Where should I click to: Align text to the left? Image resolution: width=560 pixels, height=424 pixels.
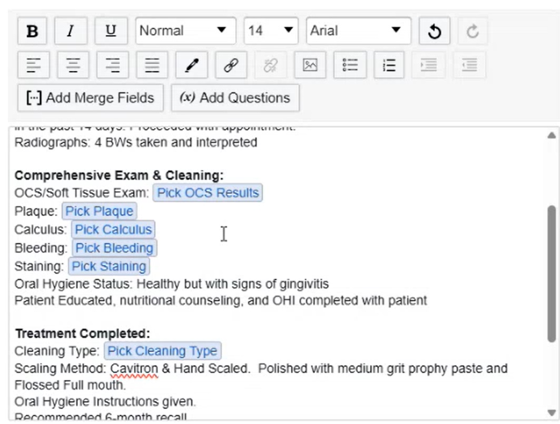coord(33,65)
